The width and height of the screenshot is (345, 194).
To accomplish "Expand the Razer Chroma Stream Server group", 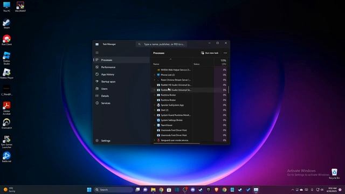I will click(x=155, y=80).
